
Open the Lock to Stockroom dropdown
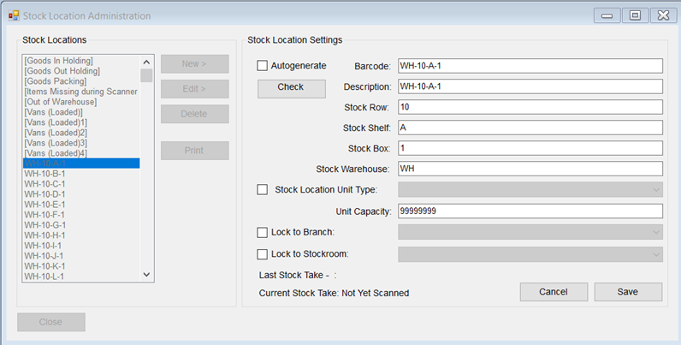[x=530, y=254]
